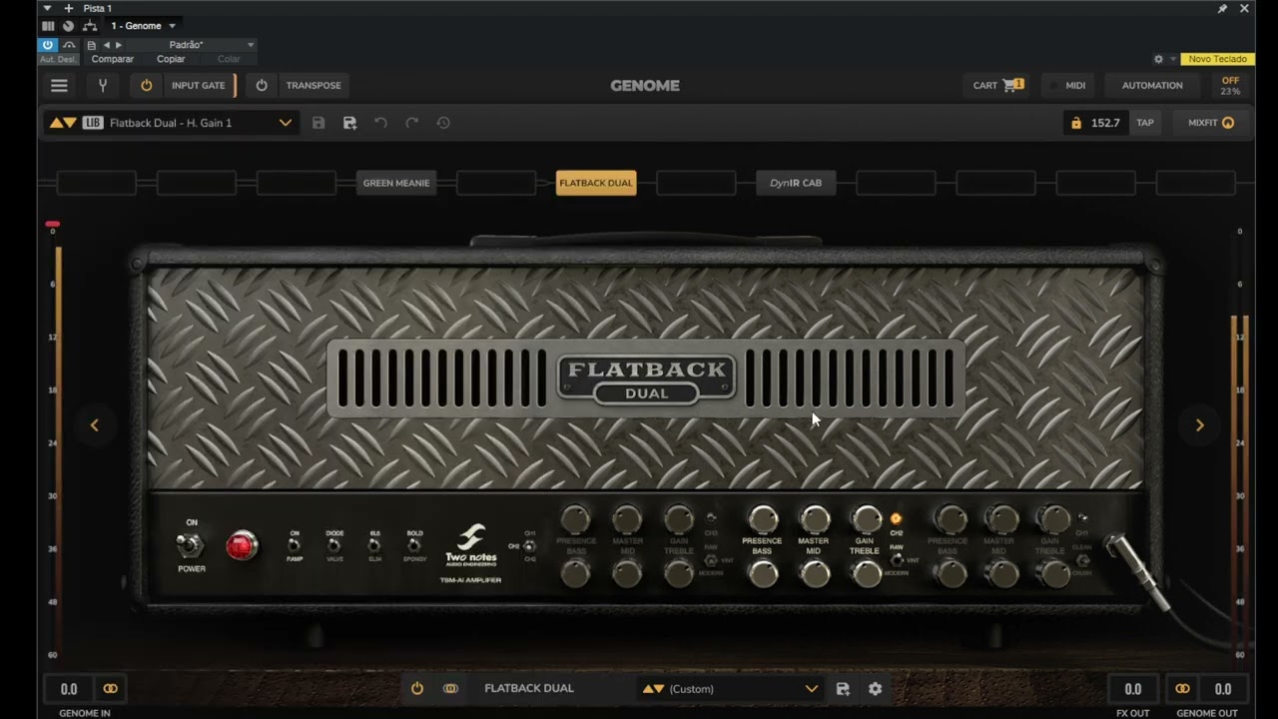Screen dimensions: 1278x719
Task: Select the FLATBACK DUAL chain slot
Action: tap(596, 183)
